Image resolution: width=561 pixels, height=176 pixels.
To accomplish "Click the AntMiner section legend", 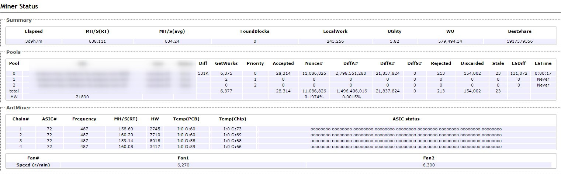I will [x=18, y=108].
